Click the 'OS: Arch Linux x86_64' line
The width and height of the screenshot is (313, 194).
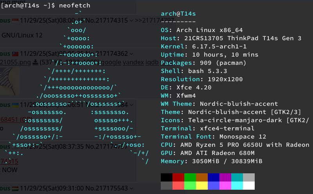pos(202,30)
